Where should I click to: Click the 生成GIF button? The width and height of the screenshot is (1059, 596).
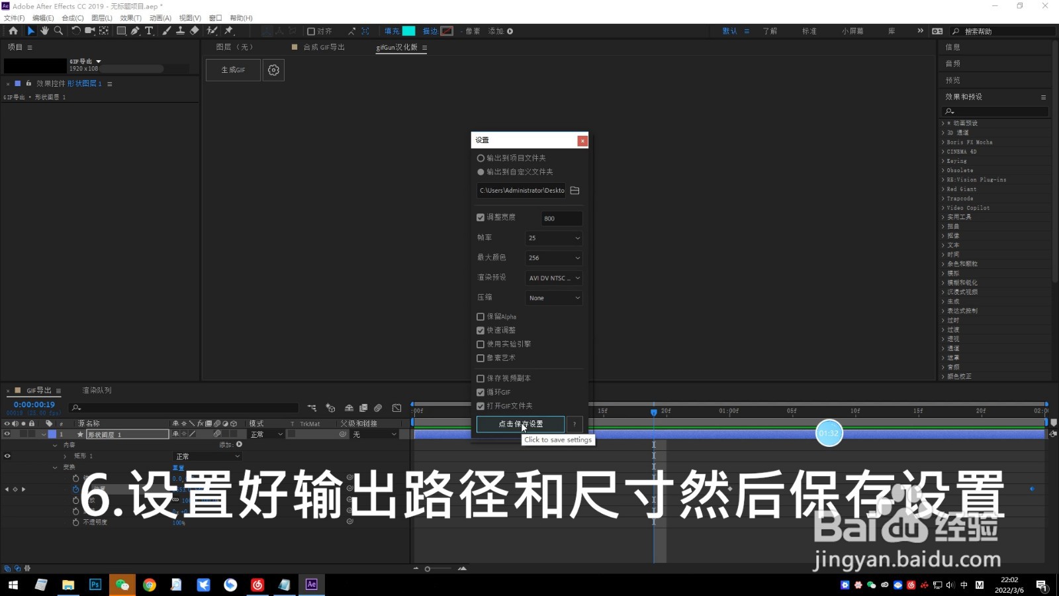pos(233,70)
